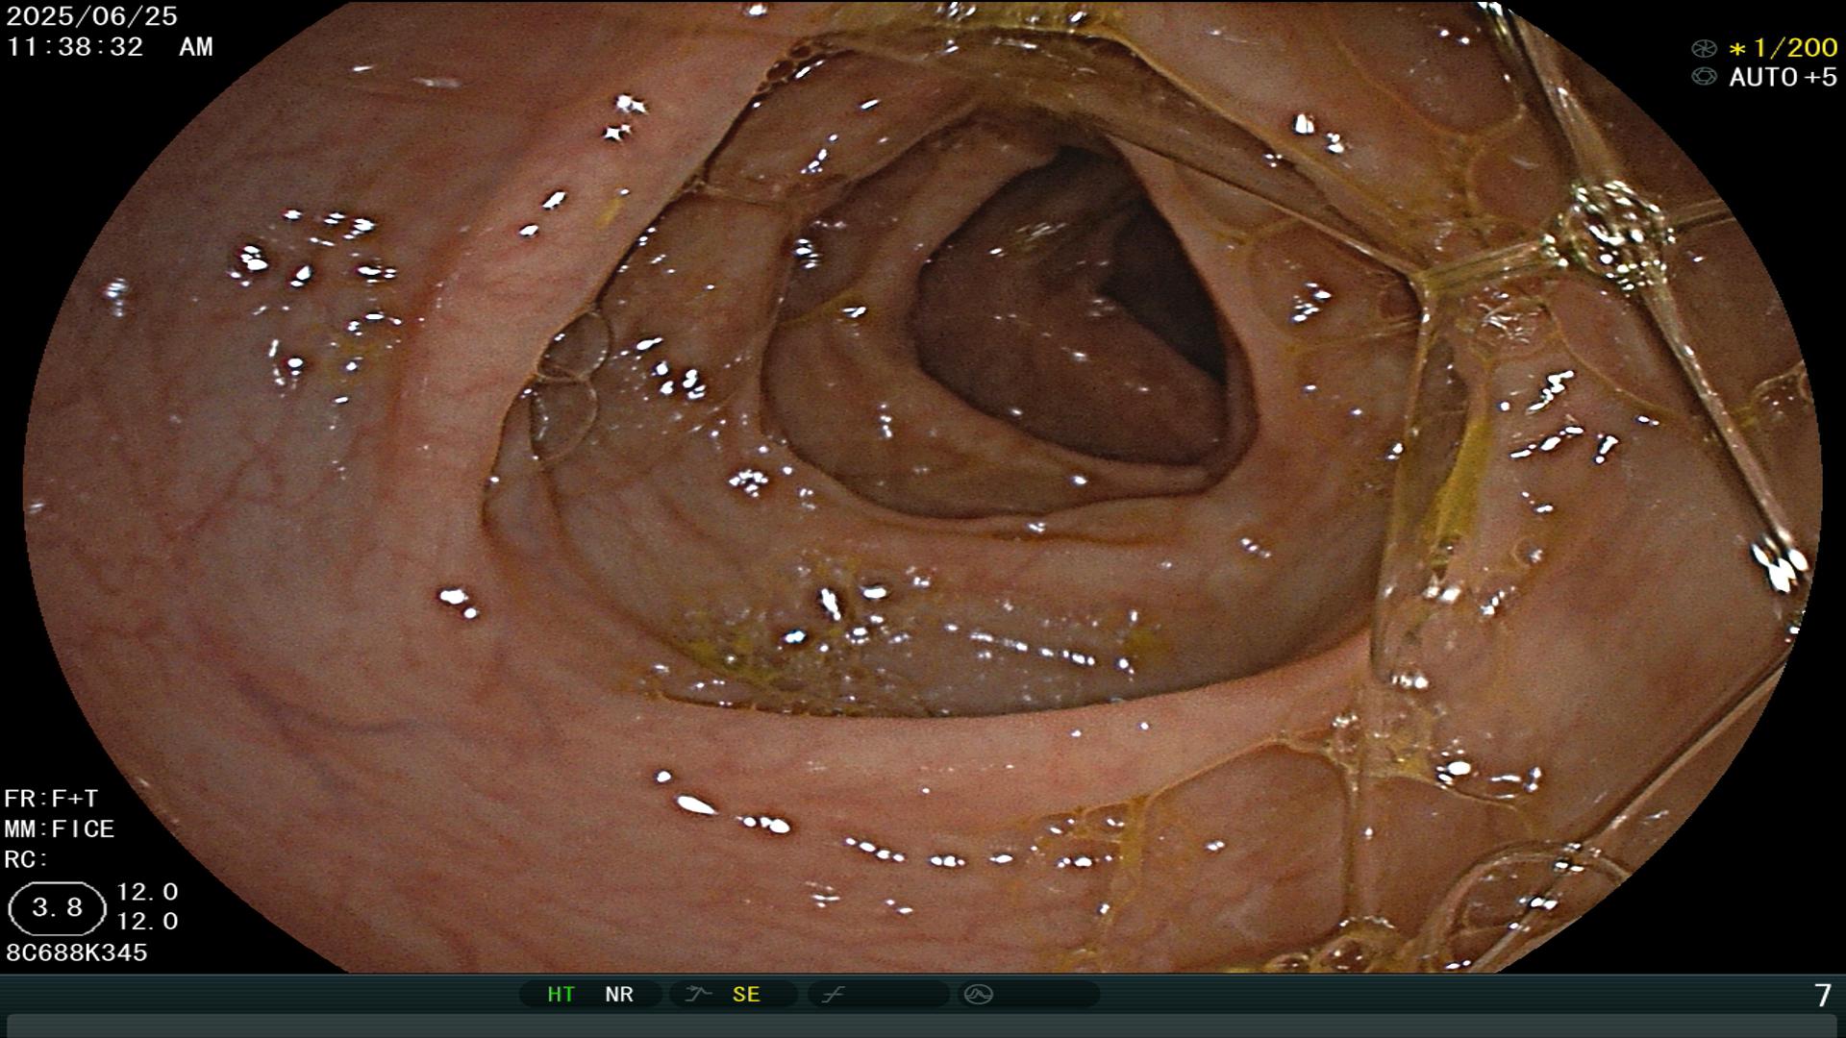The image size is (1846, 1038).
Task: Toggle the yellow SE indicator
Action: coord(746,994)
